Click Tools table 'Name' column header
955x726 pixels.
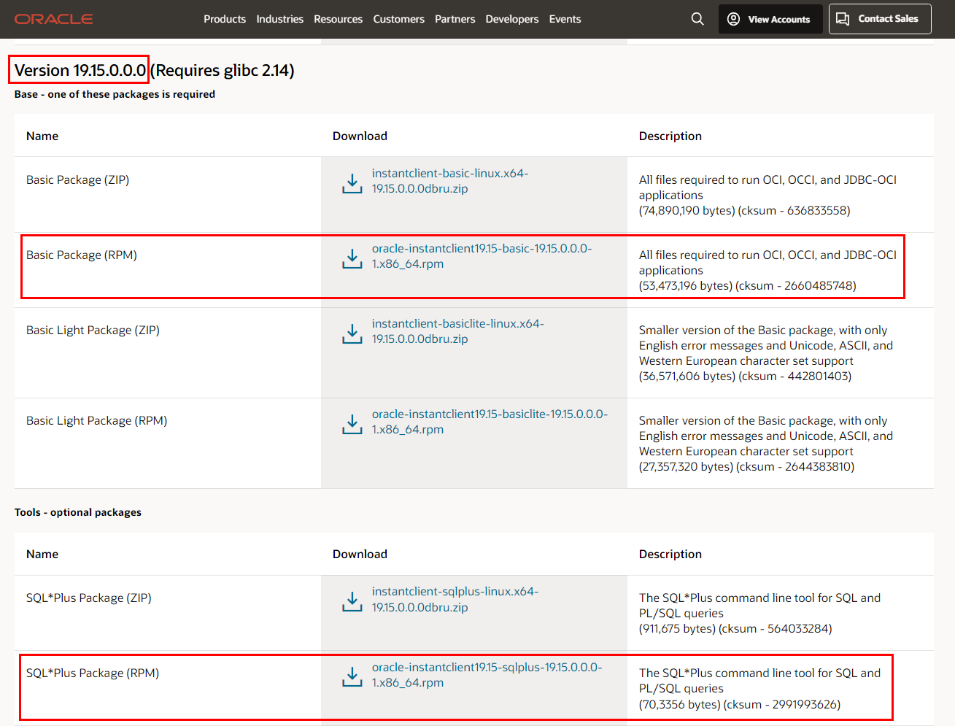(42, 554)
